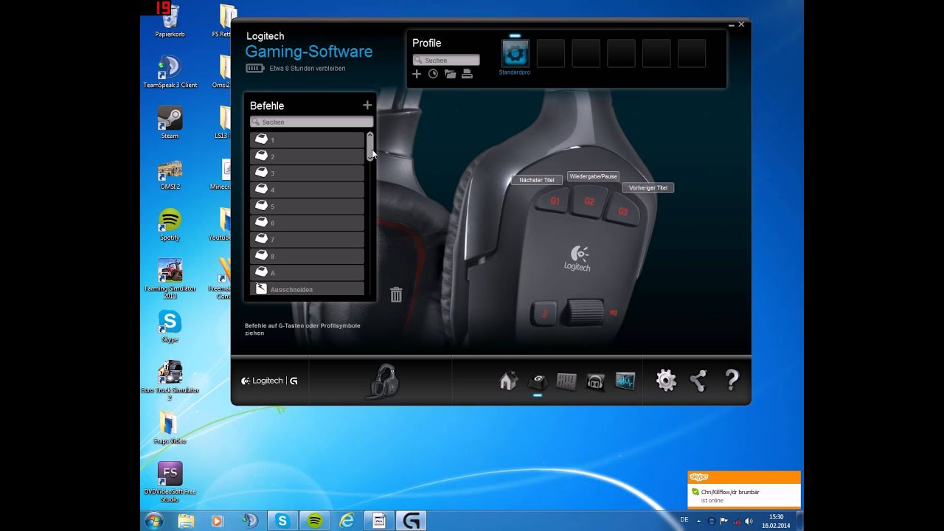The image size is (944, 531).
Task: Select the 'Ausschneiden' command
Action: click(307, 289)
